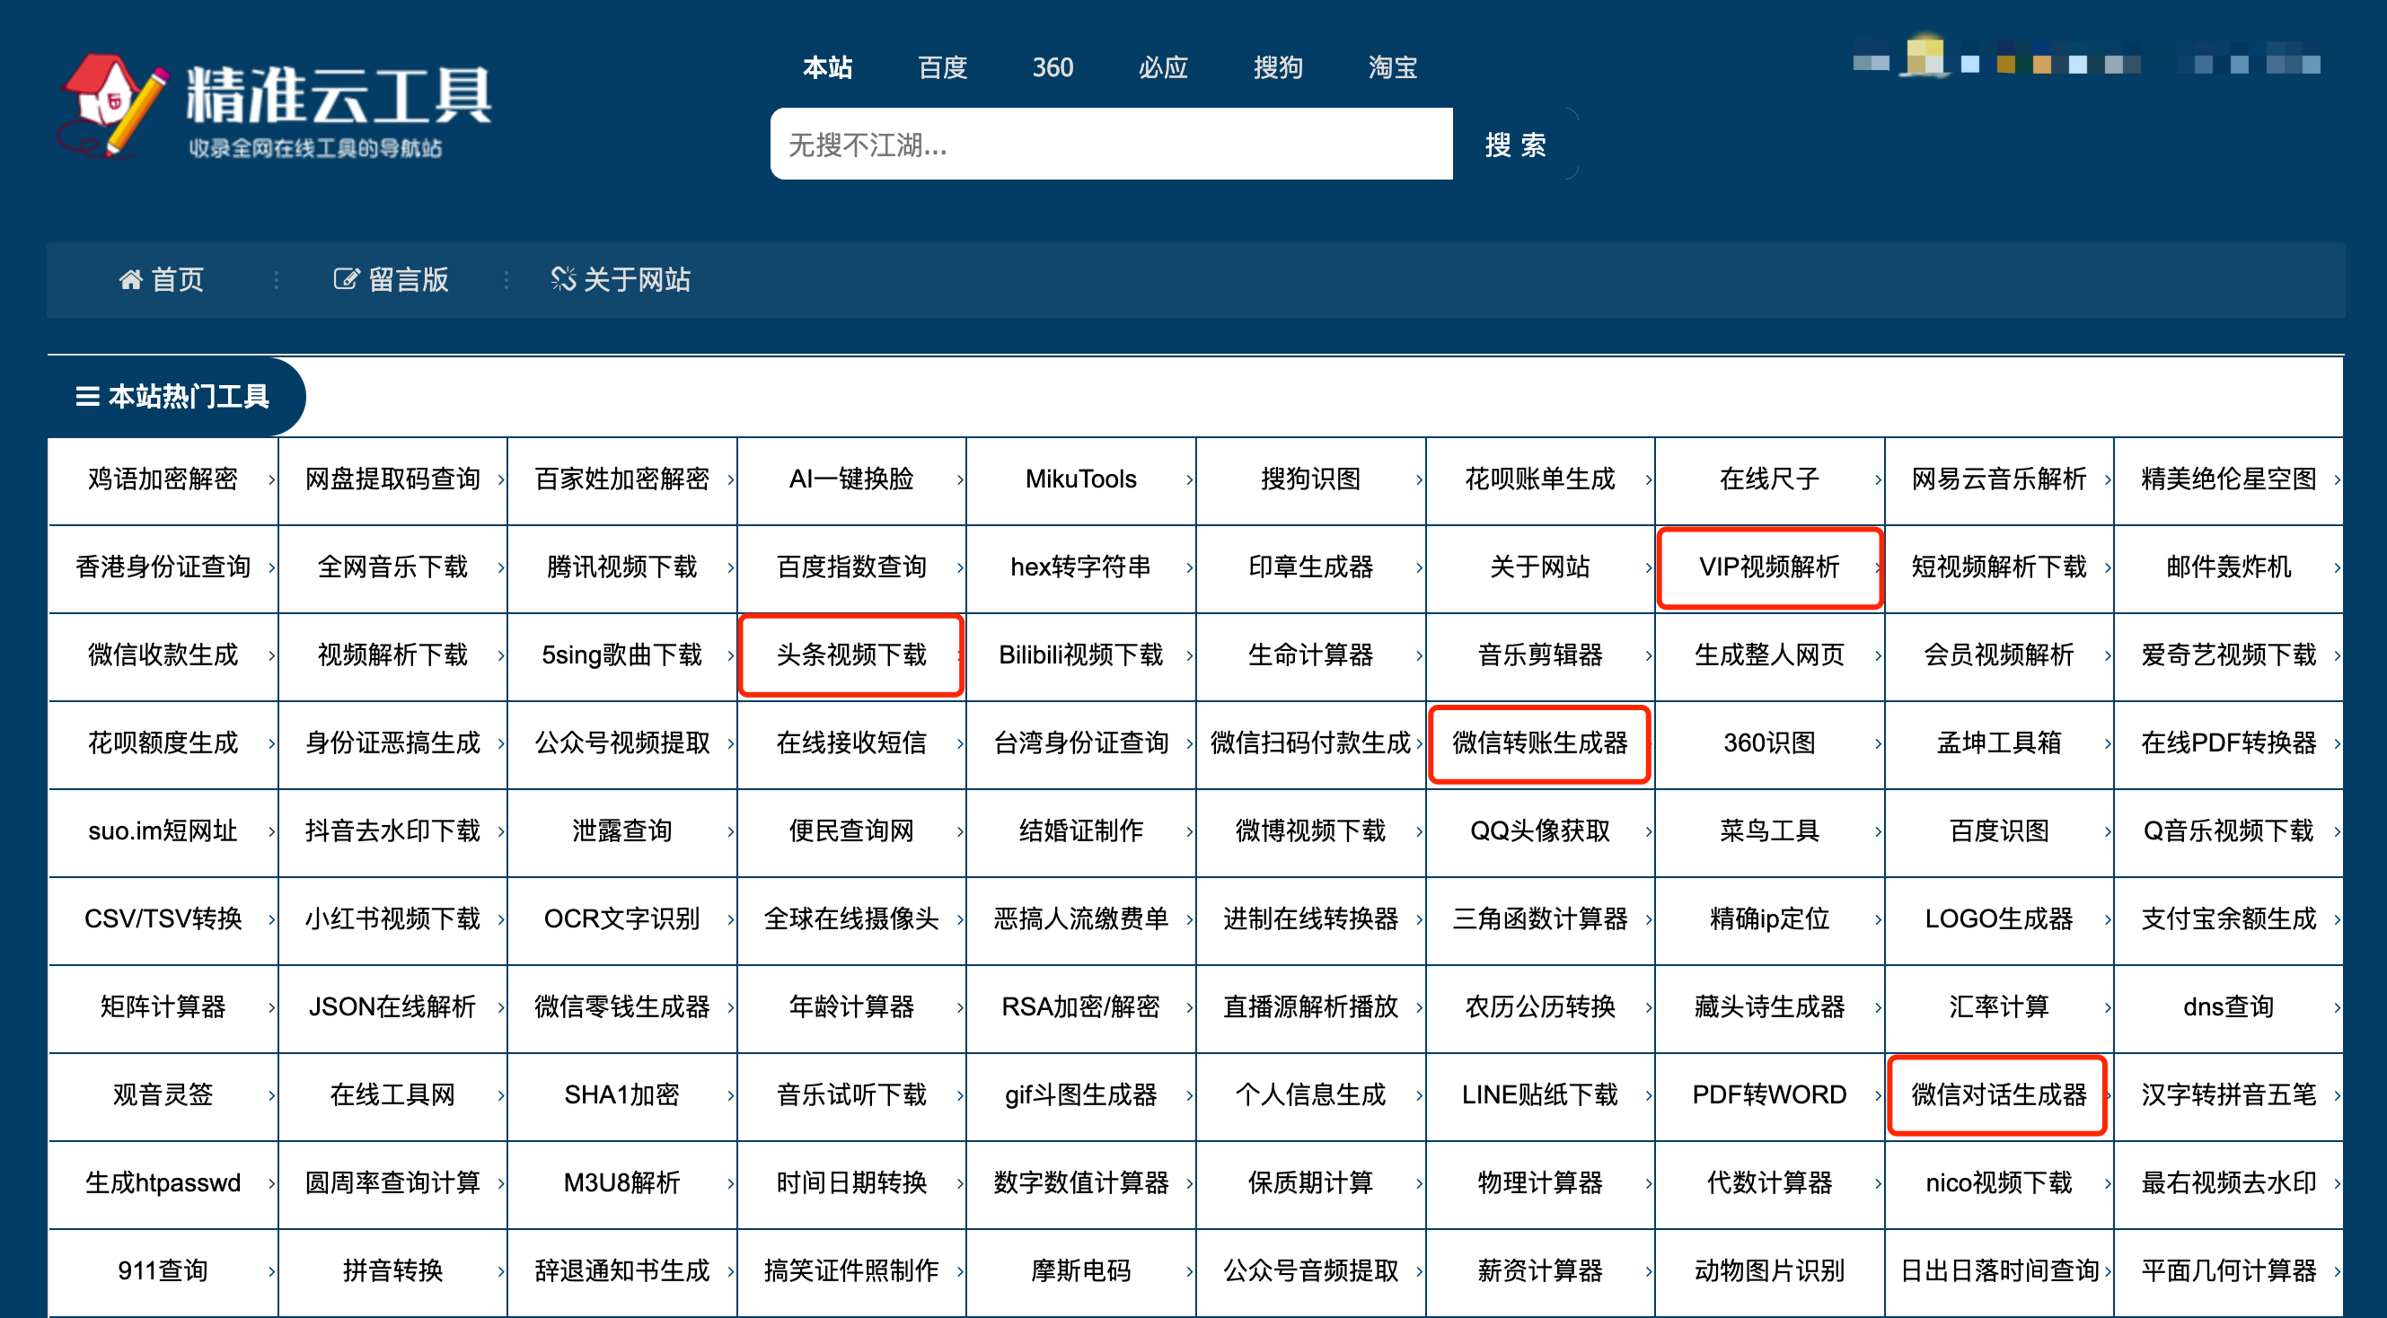Click the chevron after MikuTools
Viewport: 2387px width, 1318px height.
coord(1190,479)
